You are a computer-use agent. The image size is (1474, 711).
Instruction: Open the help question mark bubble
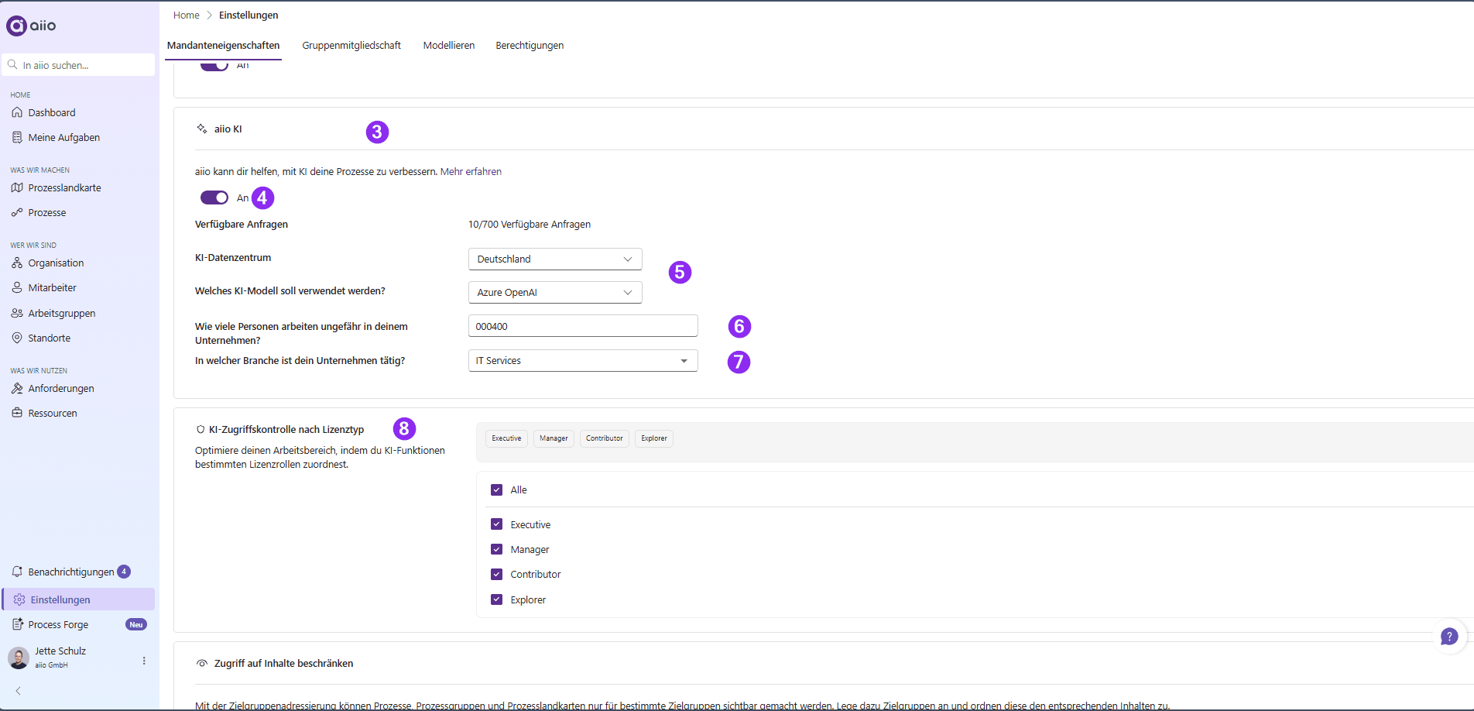tap(1449, 637)
